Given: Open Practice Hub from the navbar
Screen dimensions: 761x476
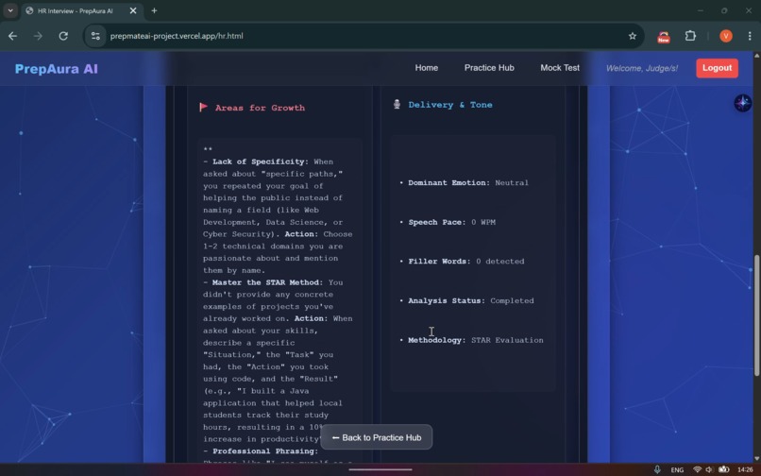Looking at the screenshot, I should pyautogui.click(x=489, y=68).
